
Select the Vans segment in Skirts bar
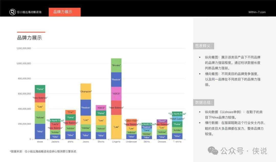click(x=147, y=130)
